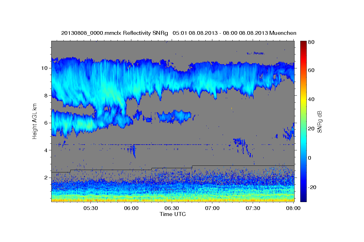Click the colorbar value 60
Image resolution: width=364 pixels, height=242 pixels.
click(311, 70)
